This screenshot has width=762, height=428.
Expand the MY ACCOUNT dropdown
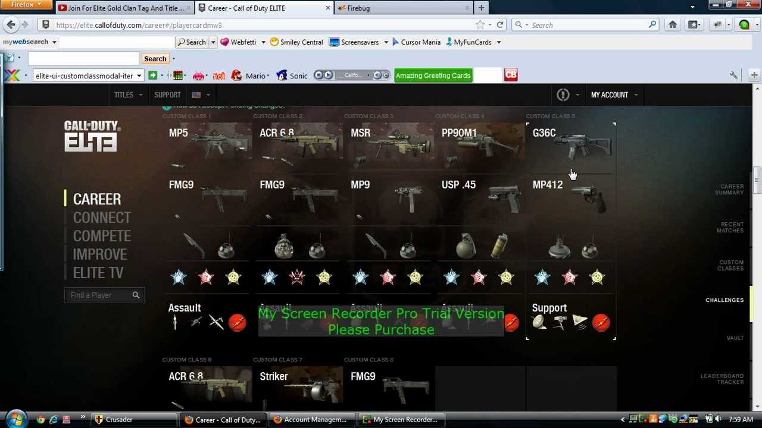coord(614,95)
